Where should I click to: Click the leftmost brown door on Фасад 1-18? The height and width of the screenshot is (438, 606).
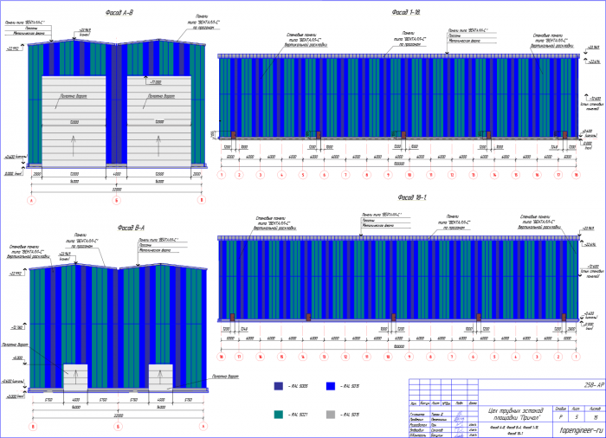click(x=234, y=135)
